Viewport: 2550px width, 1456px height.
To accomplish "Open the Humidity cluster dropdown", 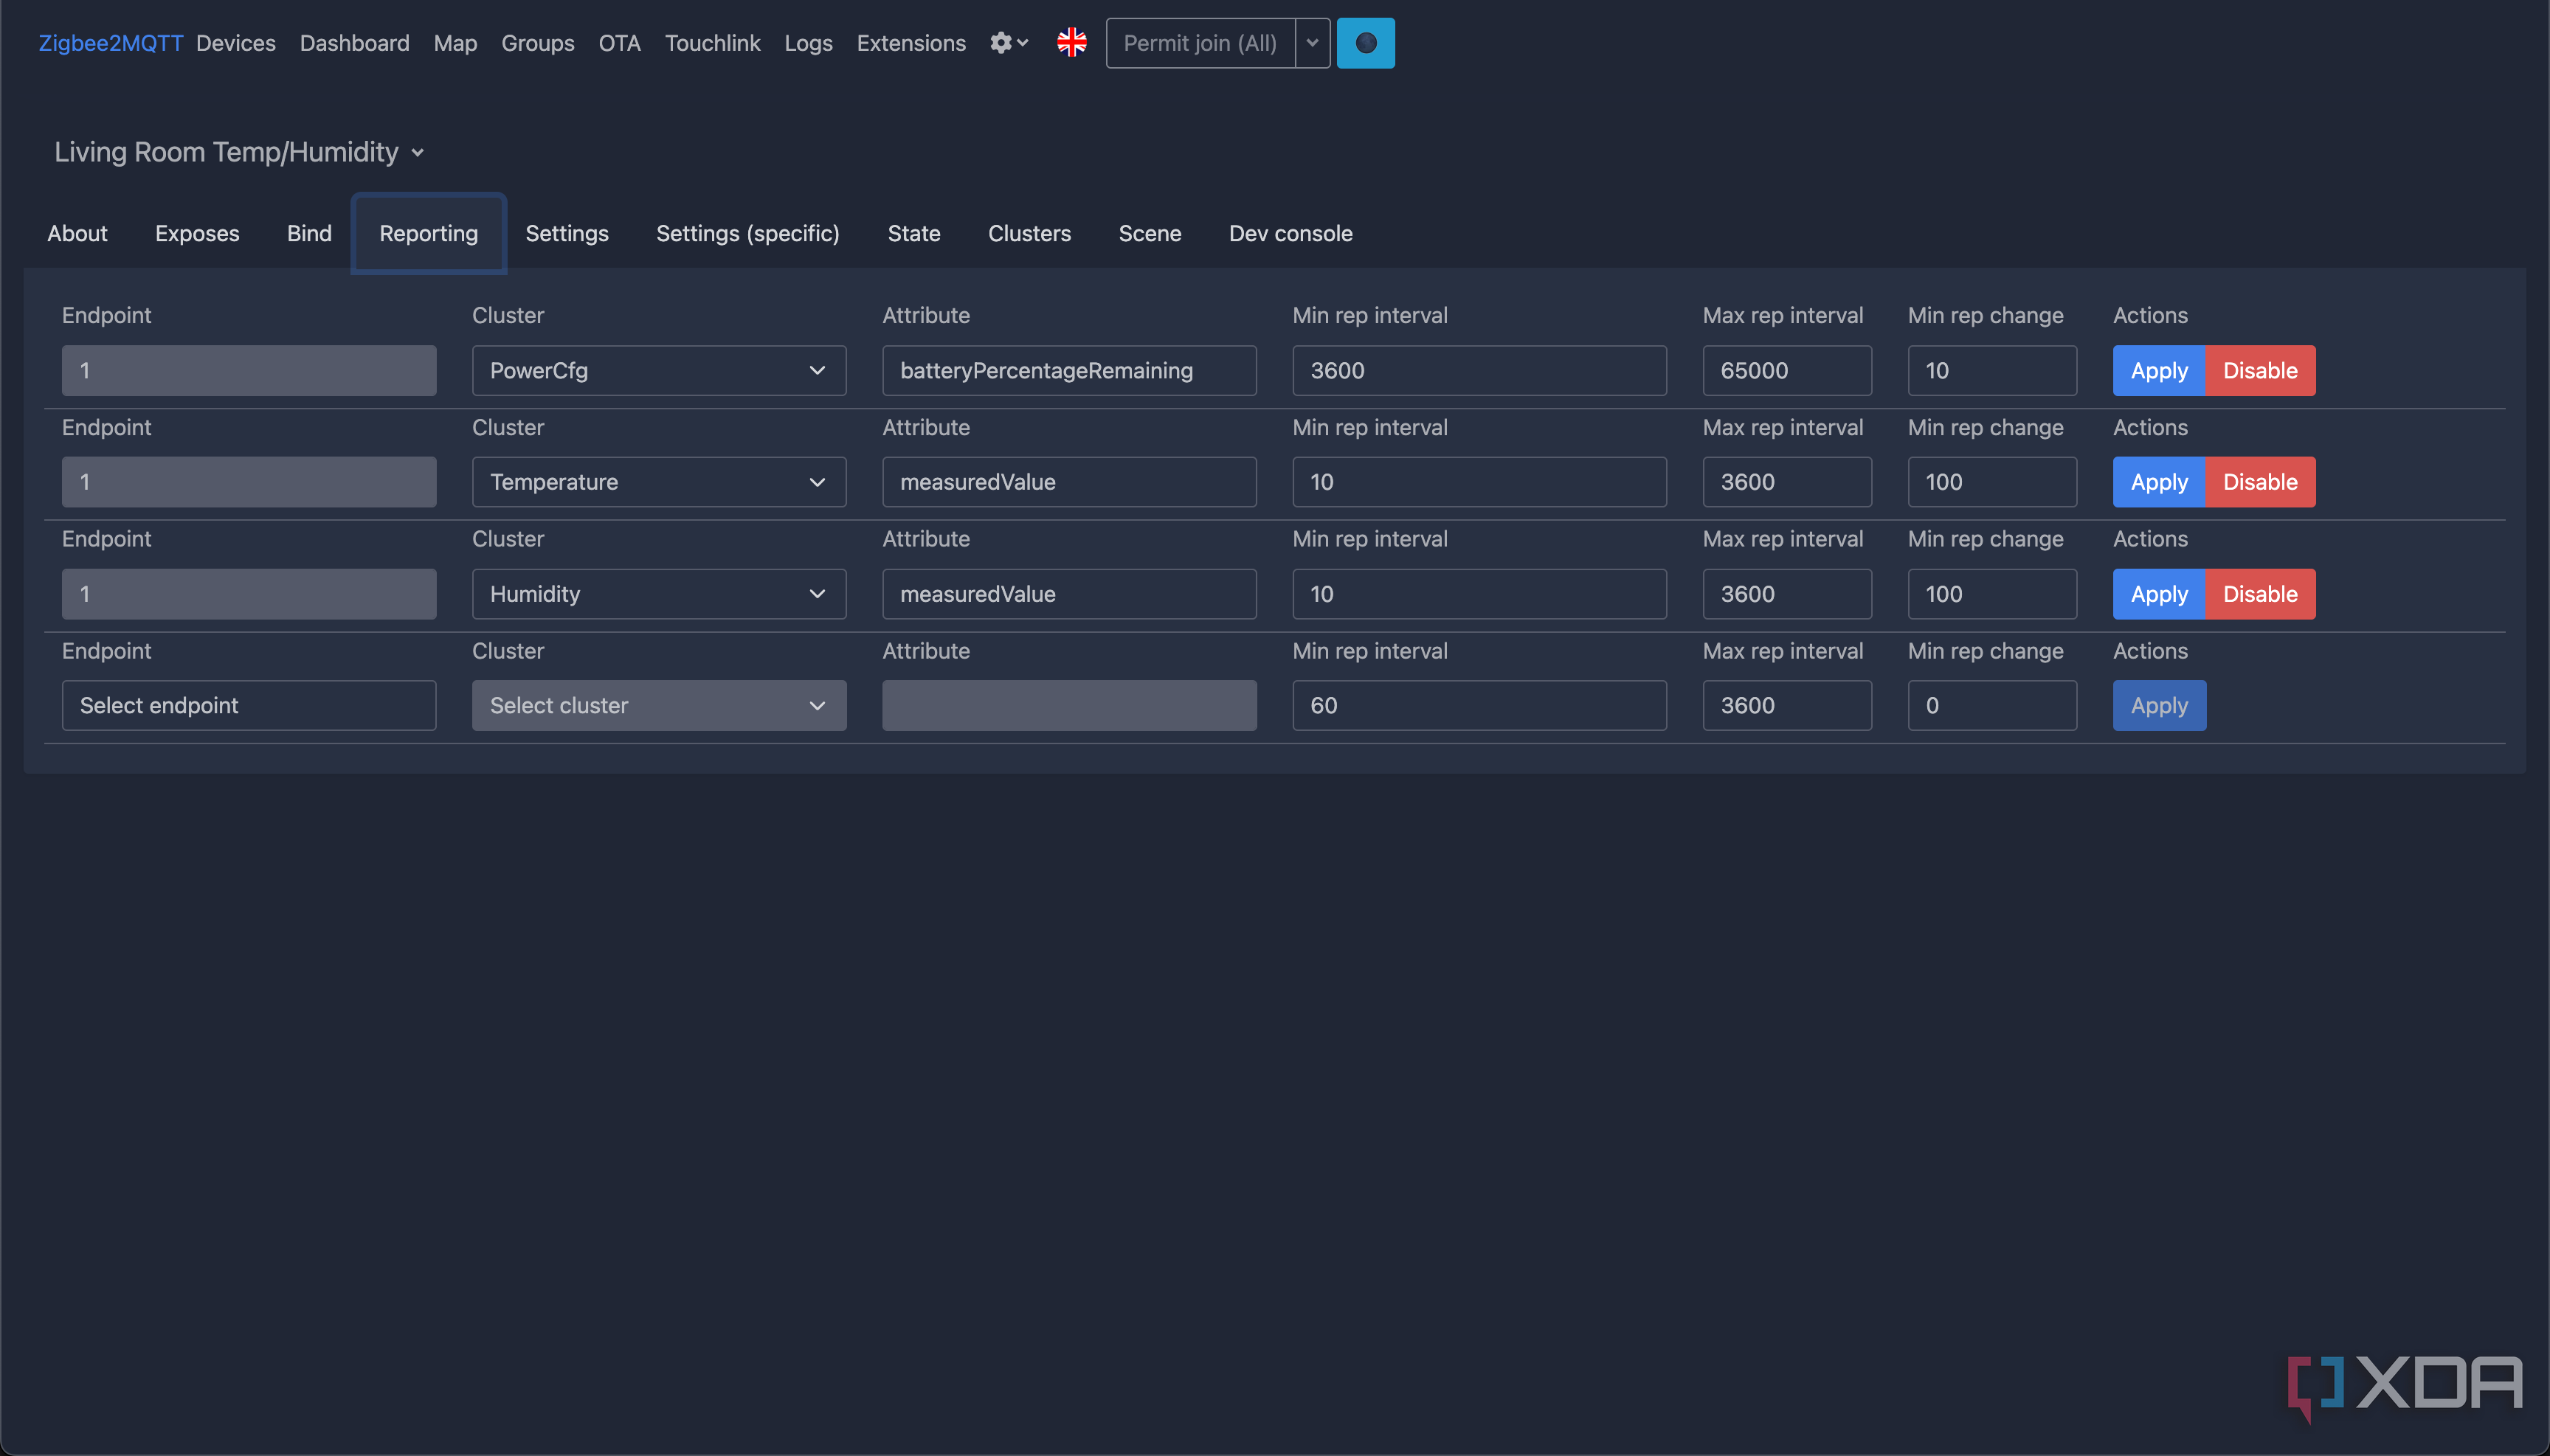I will coord(659,594).
